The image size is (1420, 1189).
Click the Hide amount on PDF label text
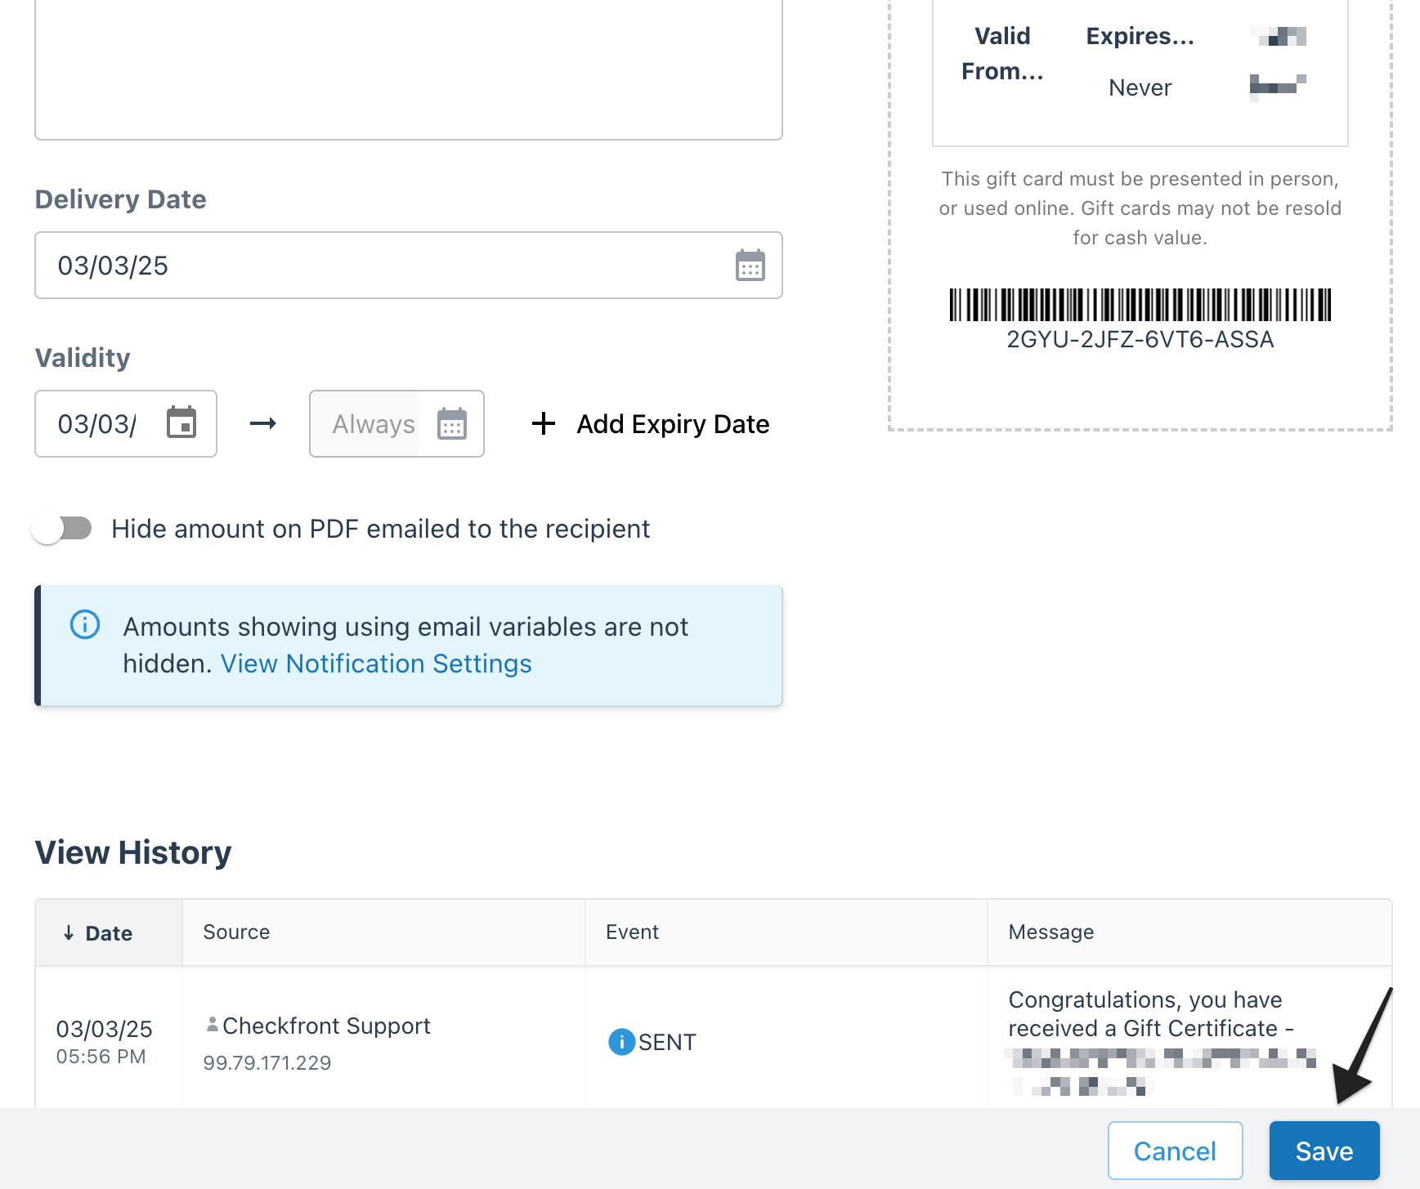click(381, 529)
